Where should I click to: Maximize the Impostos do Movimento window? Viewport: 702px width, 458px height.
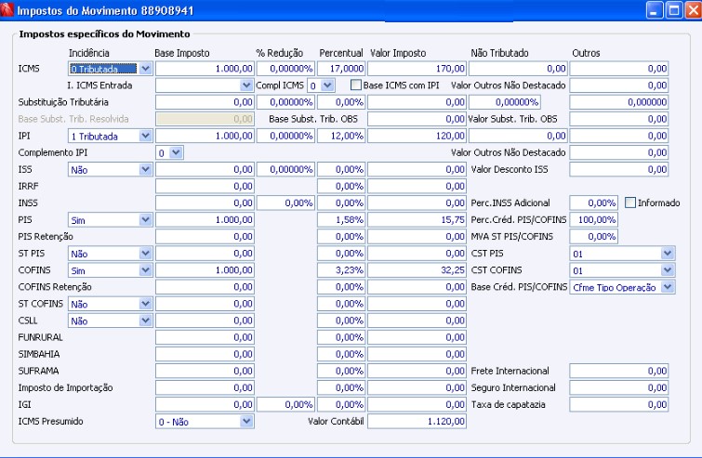point(673,10)
